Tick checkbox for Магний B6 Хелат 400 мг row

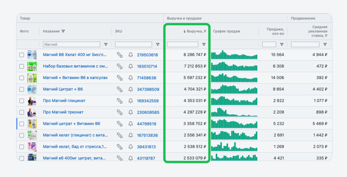click(x=22, y=55)
